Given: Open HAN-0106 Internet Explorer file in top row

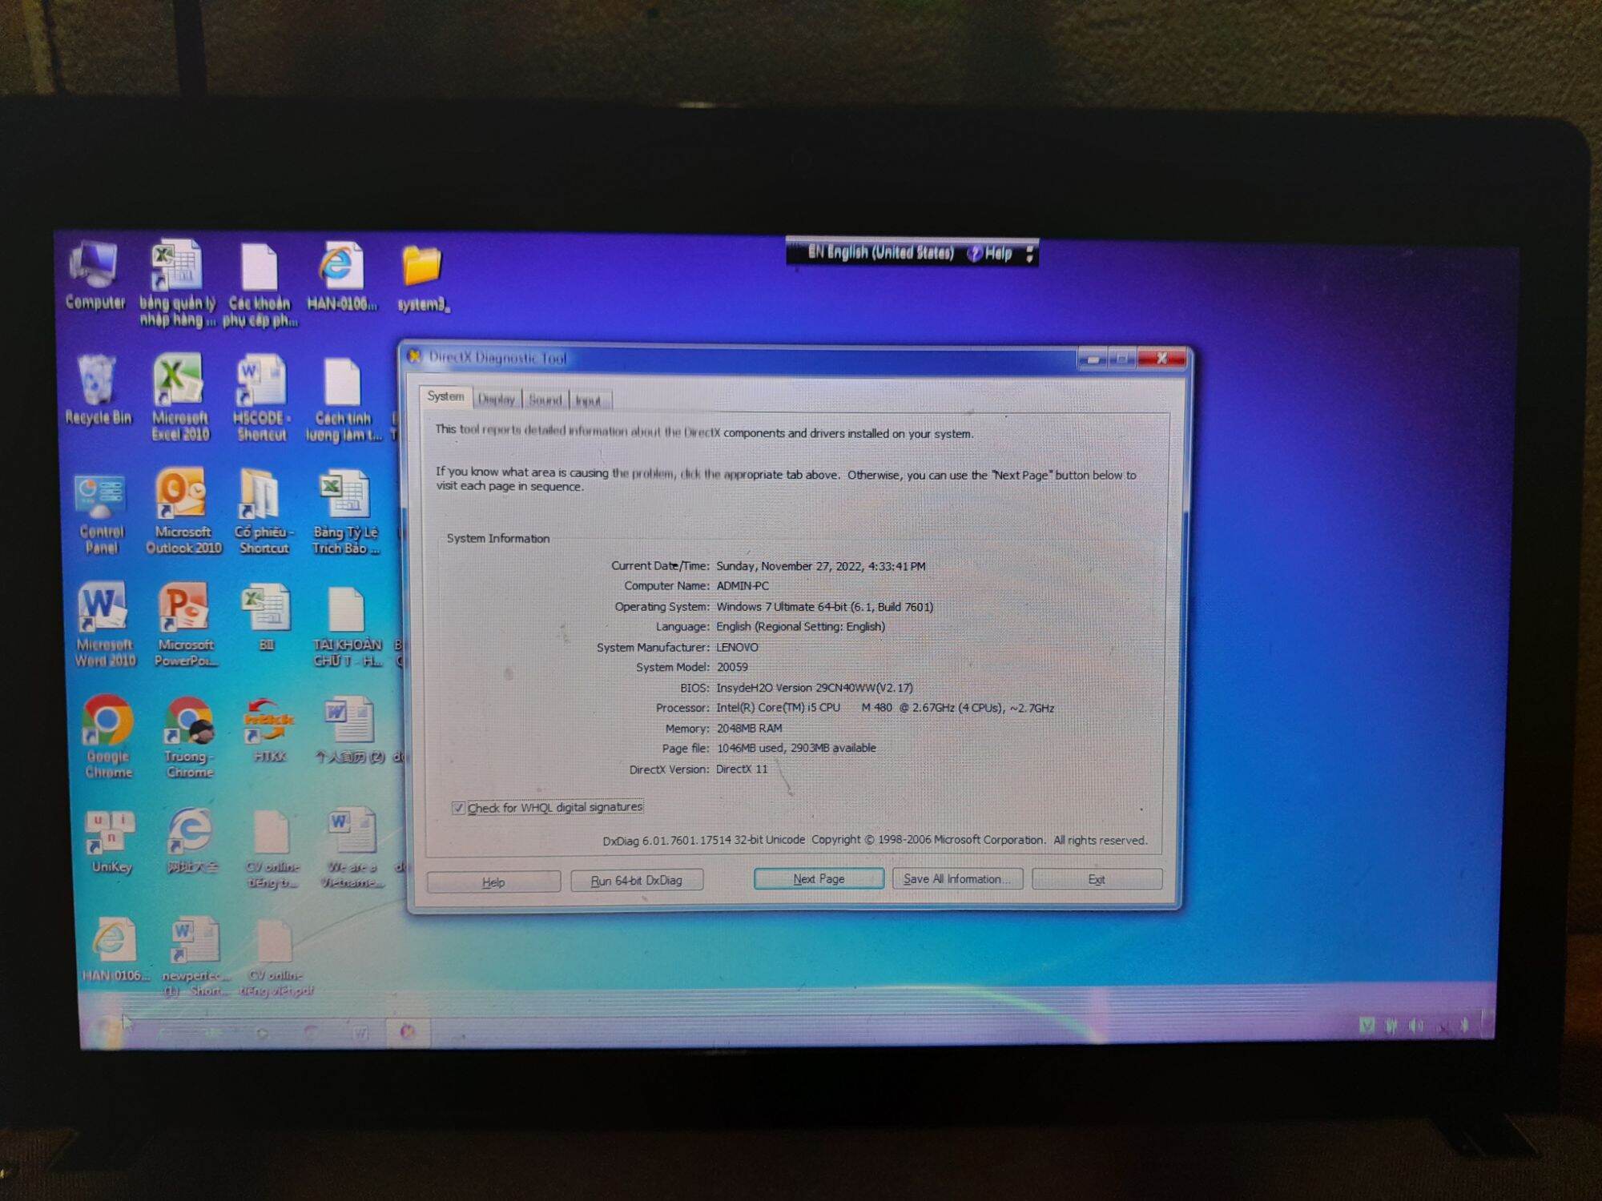Looking at the screenshot, I should point(342,276).
